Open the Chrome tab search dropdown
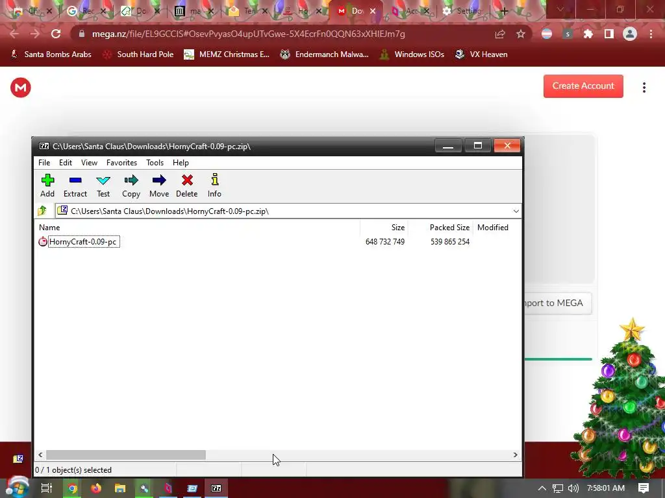665x498 pixels. click(x=560, y=9)
